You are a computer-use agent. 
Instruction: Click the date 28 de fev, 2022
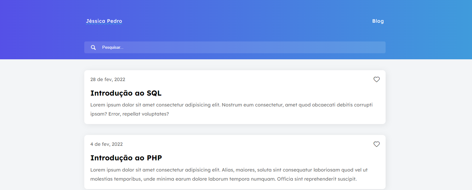108,80
